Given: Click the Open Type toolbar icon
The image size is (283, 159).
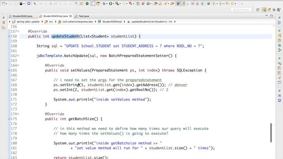Looking at the screenshot, I should coord(155,4).
